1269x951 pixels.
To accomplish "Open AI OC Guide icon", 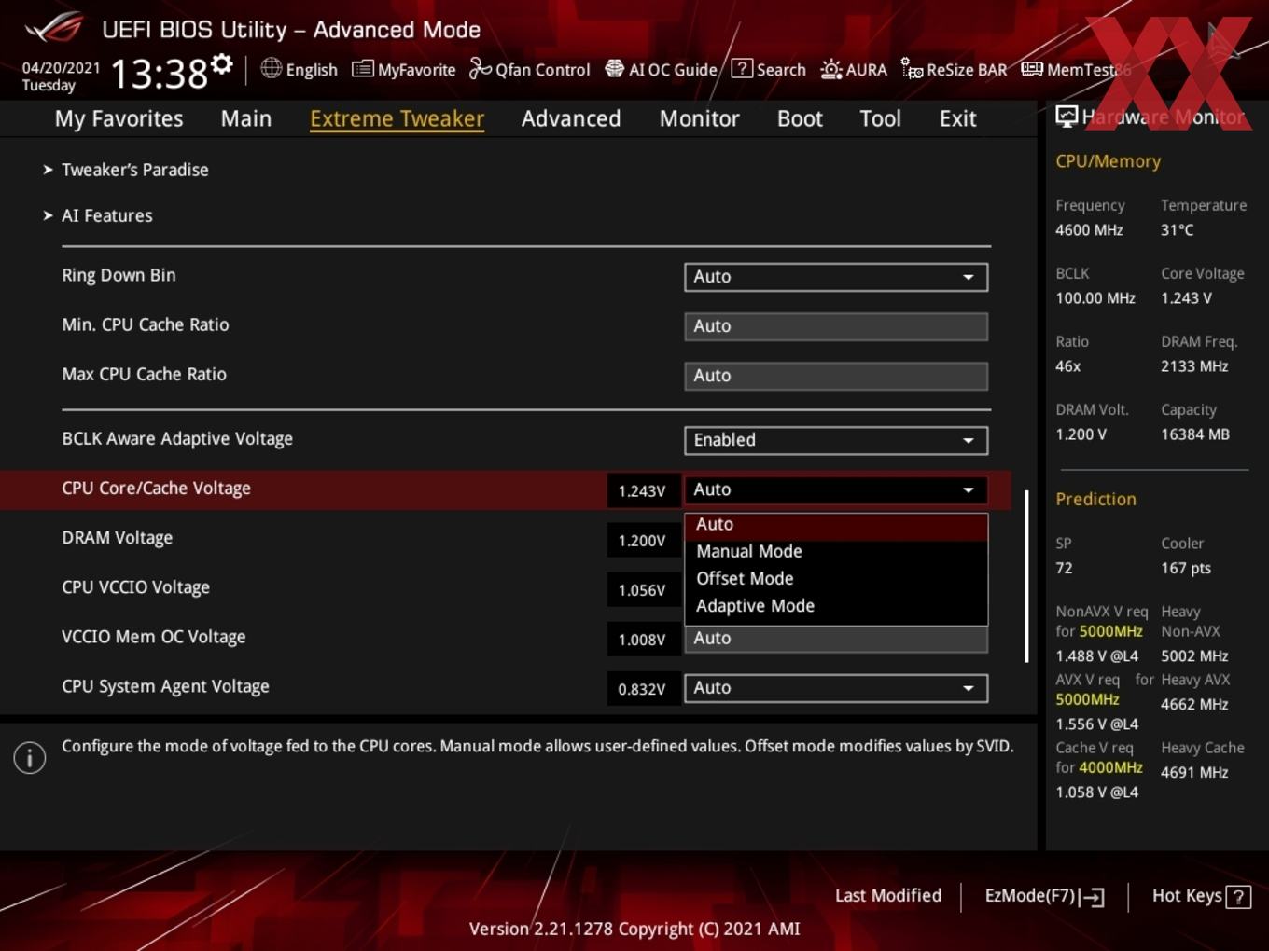I will coord(614,68).
